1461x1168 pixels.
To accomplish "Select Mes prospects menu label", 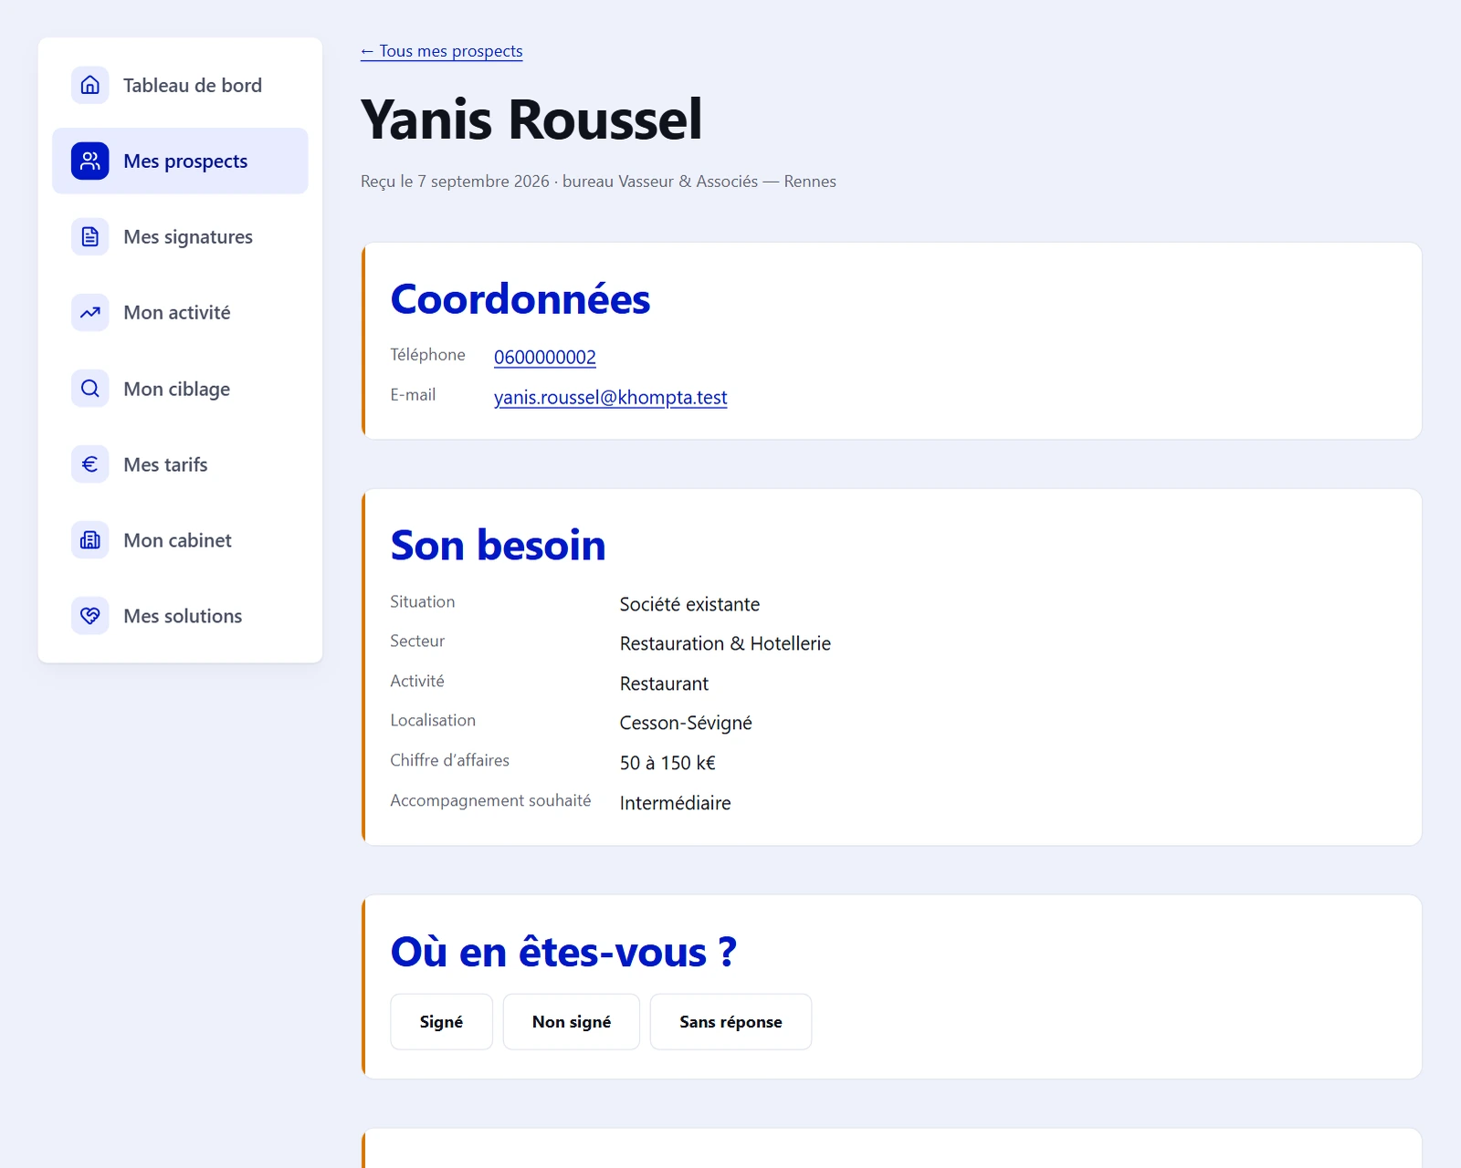I will [x=185, y=161].
